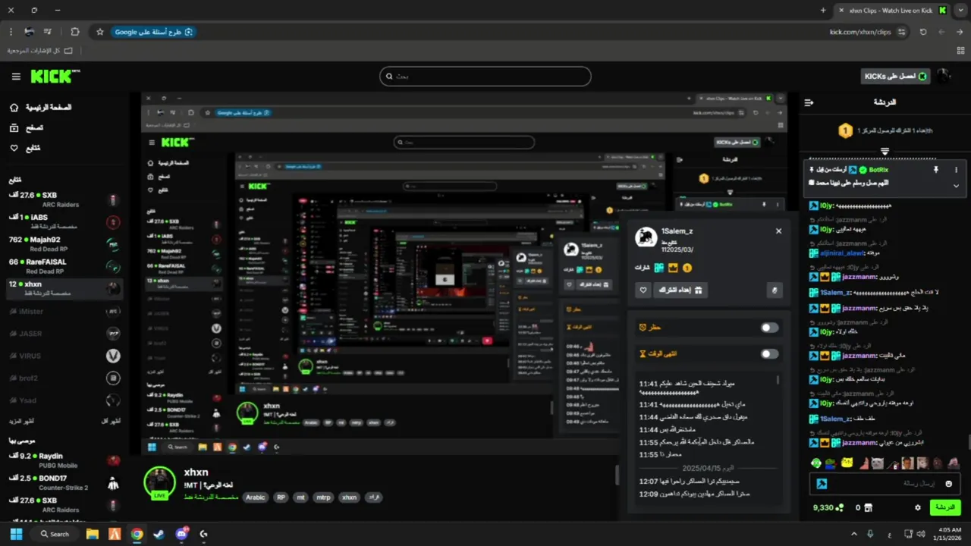The image size is (971, 546).
Task: Click the site info icon in address bar
Action: [x=901, y=32]
